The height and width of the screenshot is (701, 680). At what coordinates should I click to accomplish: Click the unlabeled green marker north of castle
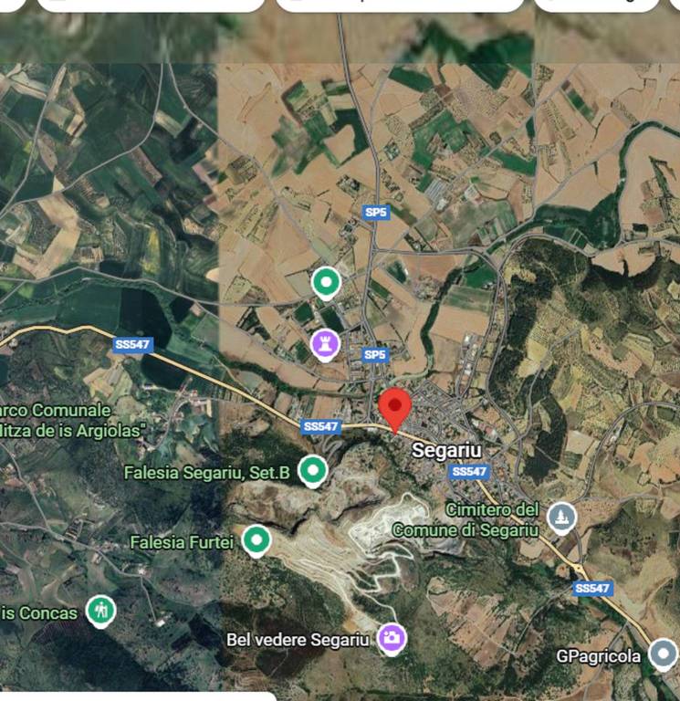pyautogui.click(x=327, y=283)
